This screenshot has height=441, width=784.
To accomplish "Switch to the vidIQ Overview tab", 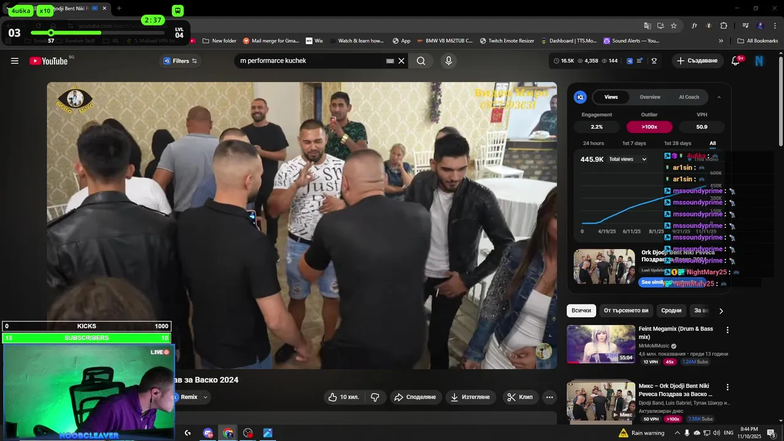I will pyautogui.click(x=650, y=97).
